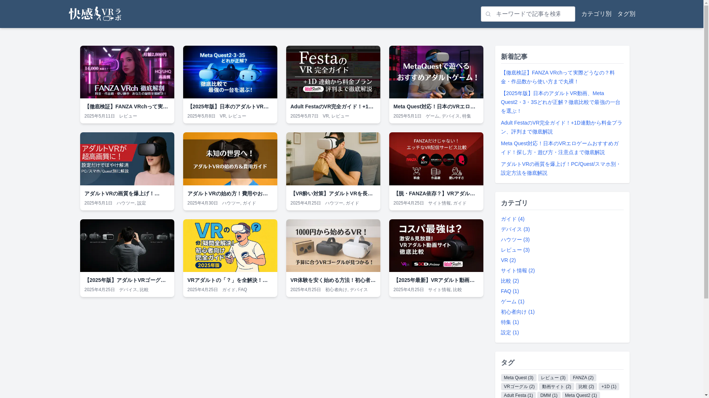Open the アダルトVRが超高画質に thumbnail
709x398 pixels.
[x=127, y=159]
